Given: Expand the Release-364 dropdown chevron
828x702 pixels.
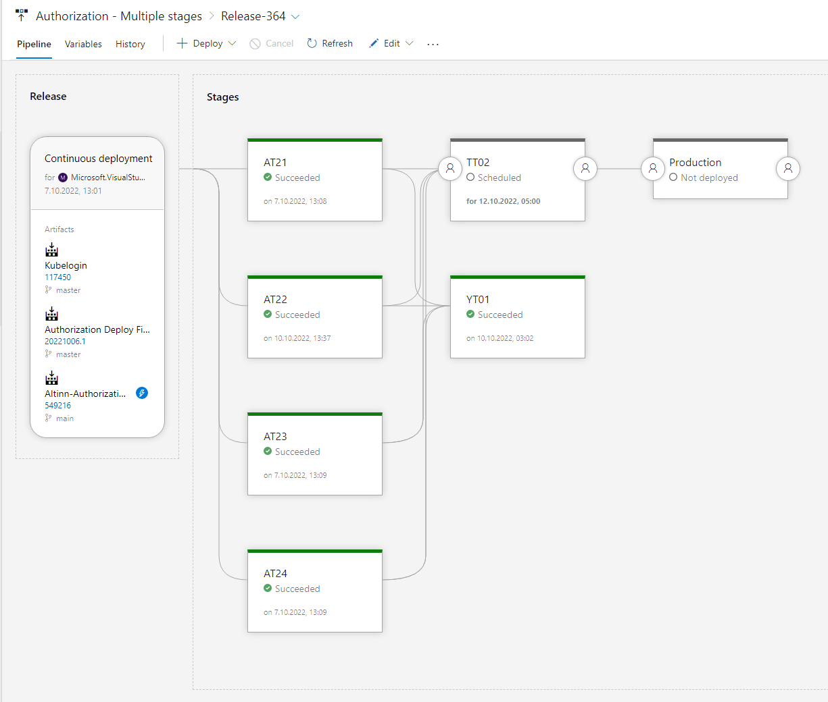Looking at the screenshot, I should [295, 17].
